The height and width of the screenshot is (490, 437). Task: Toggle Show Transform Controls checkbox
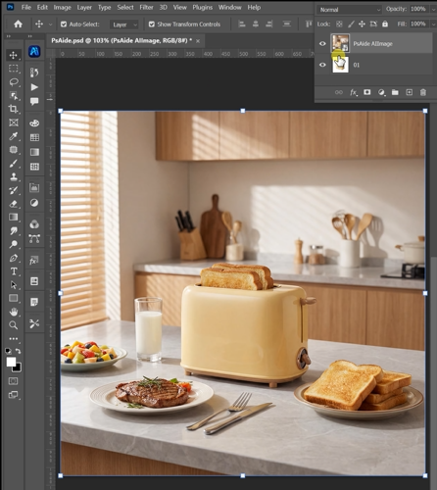[152, 24]
